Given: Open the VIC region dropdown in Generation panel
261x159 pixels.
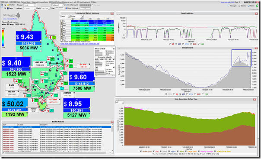Looking at the screenshot, I should [x=120, y=102].
